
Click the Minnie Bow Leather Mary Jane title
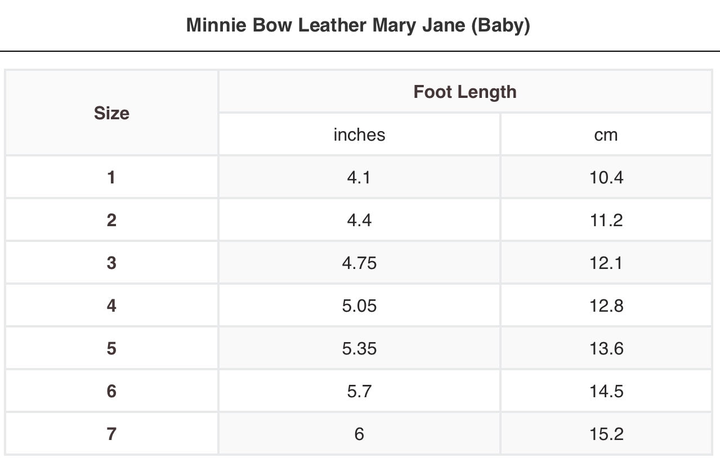coord(358,26)
